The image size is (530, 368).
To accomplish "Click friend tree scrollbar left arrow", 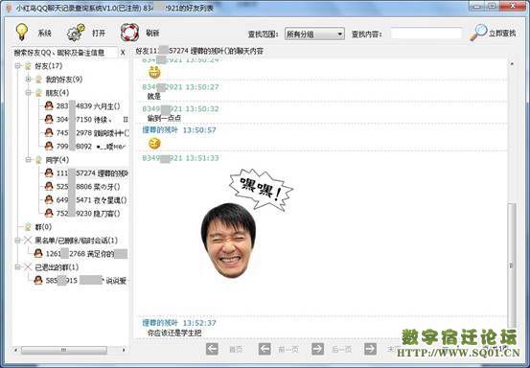I will click(x=15, y=350).
